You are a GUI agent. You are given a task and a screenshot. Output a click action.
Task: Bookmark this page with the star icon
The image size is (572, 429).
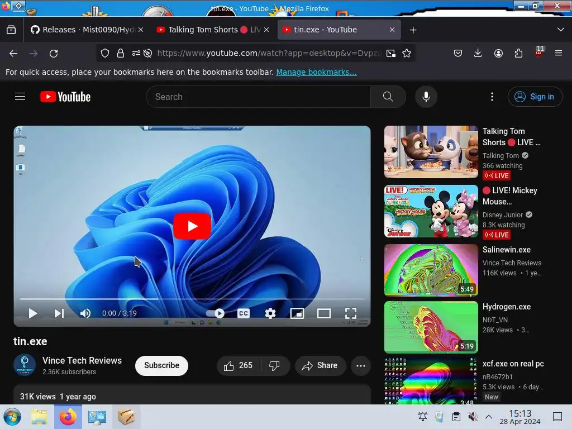(x=407, y=53)
